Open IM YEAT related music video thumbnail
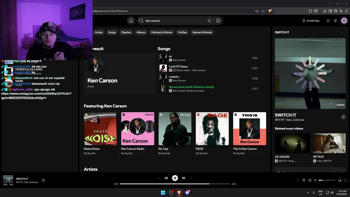This screenshot has width=350, height=197. (329, 143)
